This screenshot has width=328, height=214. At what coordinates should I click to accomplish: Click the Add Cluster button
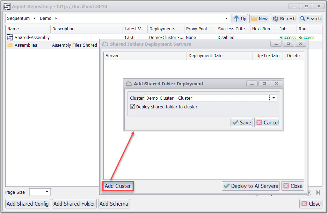[x=117, y=186]
